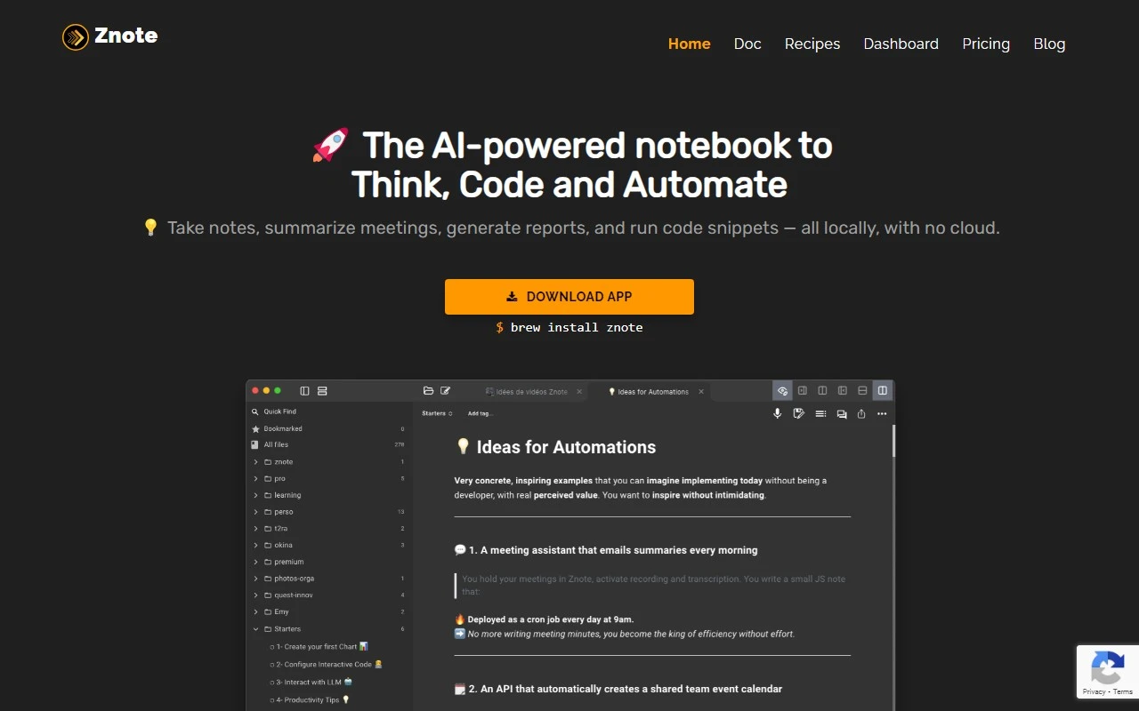The width and height of the screenshot is (1139, 711).
Task: Open the Recipes nav item
Action: tap(812, 44)
